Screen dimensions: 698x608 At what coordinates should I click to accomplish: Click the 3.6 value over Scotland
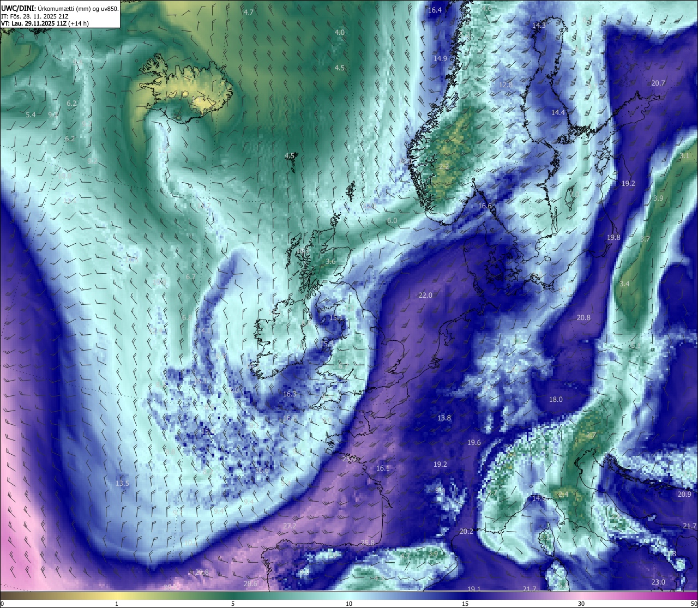click(330, 261)
